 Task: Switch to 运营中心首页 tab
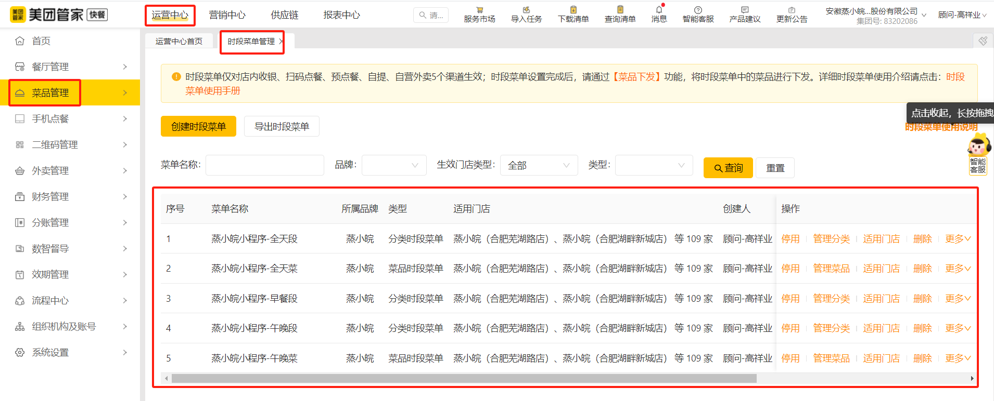coord(179,41)
